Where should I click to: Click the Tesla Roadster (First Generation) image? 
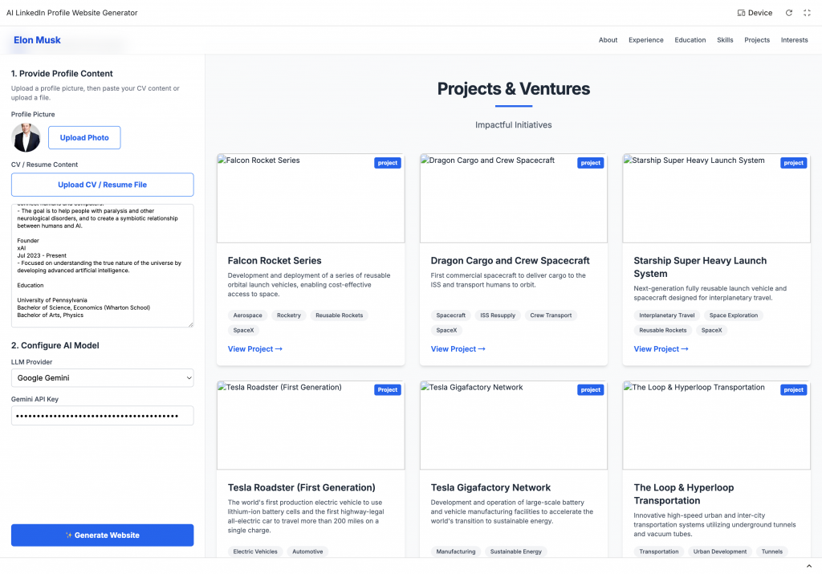click(311, 425)
